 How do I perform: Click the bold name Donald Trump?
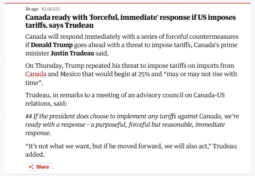[x=52, y=45]
